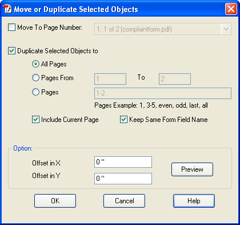This screenshot has width=240, height=225.
Task: Open Help for this dialog
Action: pos(194,201)
